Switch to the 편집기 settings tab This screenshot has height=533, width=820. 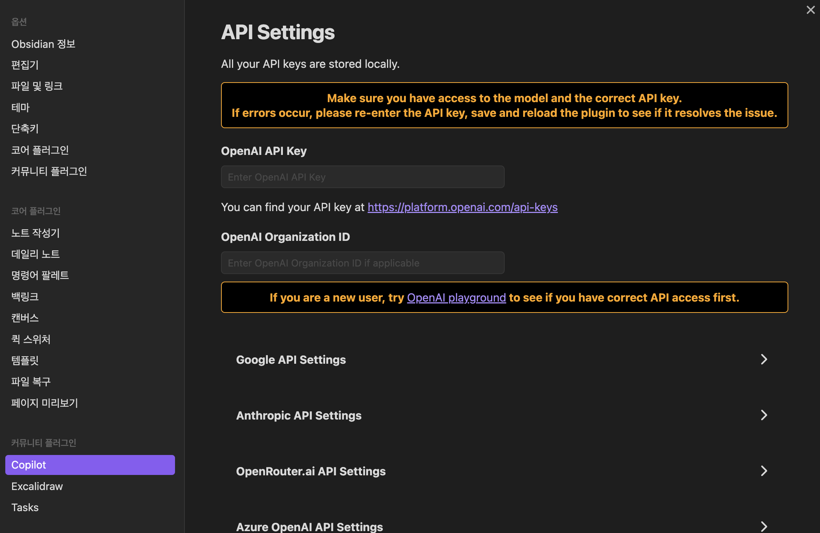(x=25, y=65)
